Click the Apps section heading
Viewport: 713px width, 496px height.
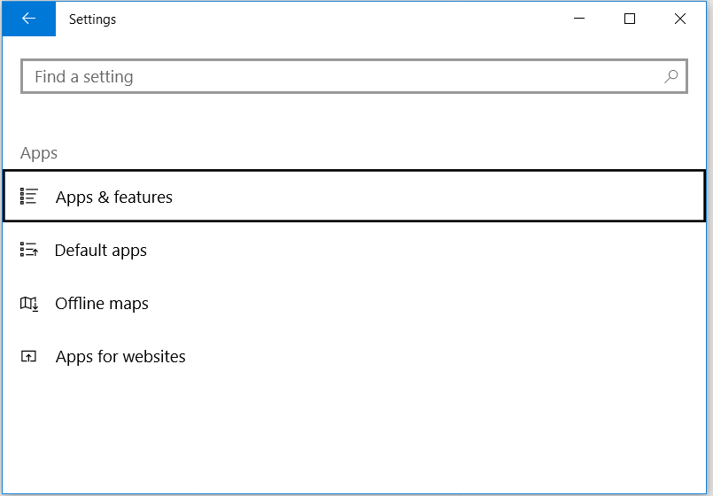39,153
